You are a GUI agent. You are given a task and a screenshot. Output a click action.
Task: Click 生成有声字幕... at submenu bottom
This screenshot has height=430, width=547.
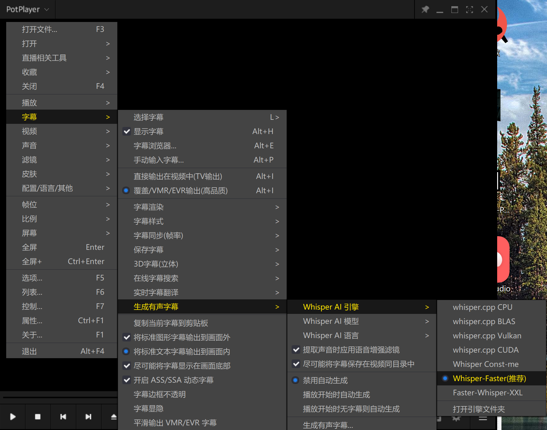(362, 425)
